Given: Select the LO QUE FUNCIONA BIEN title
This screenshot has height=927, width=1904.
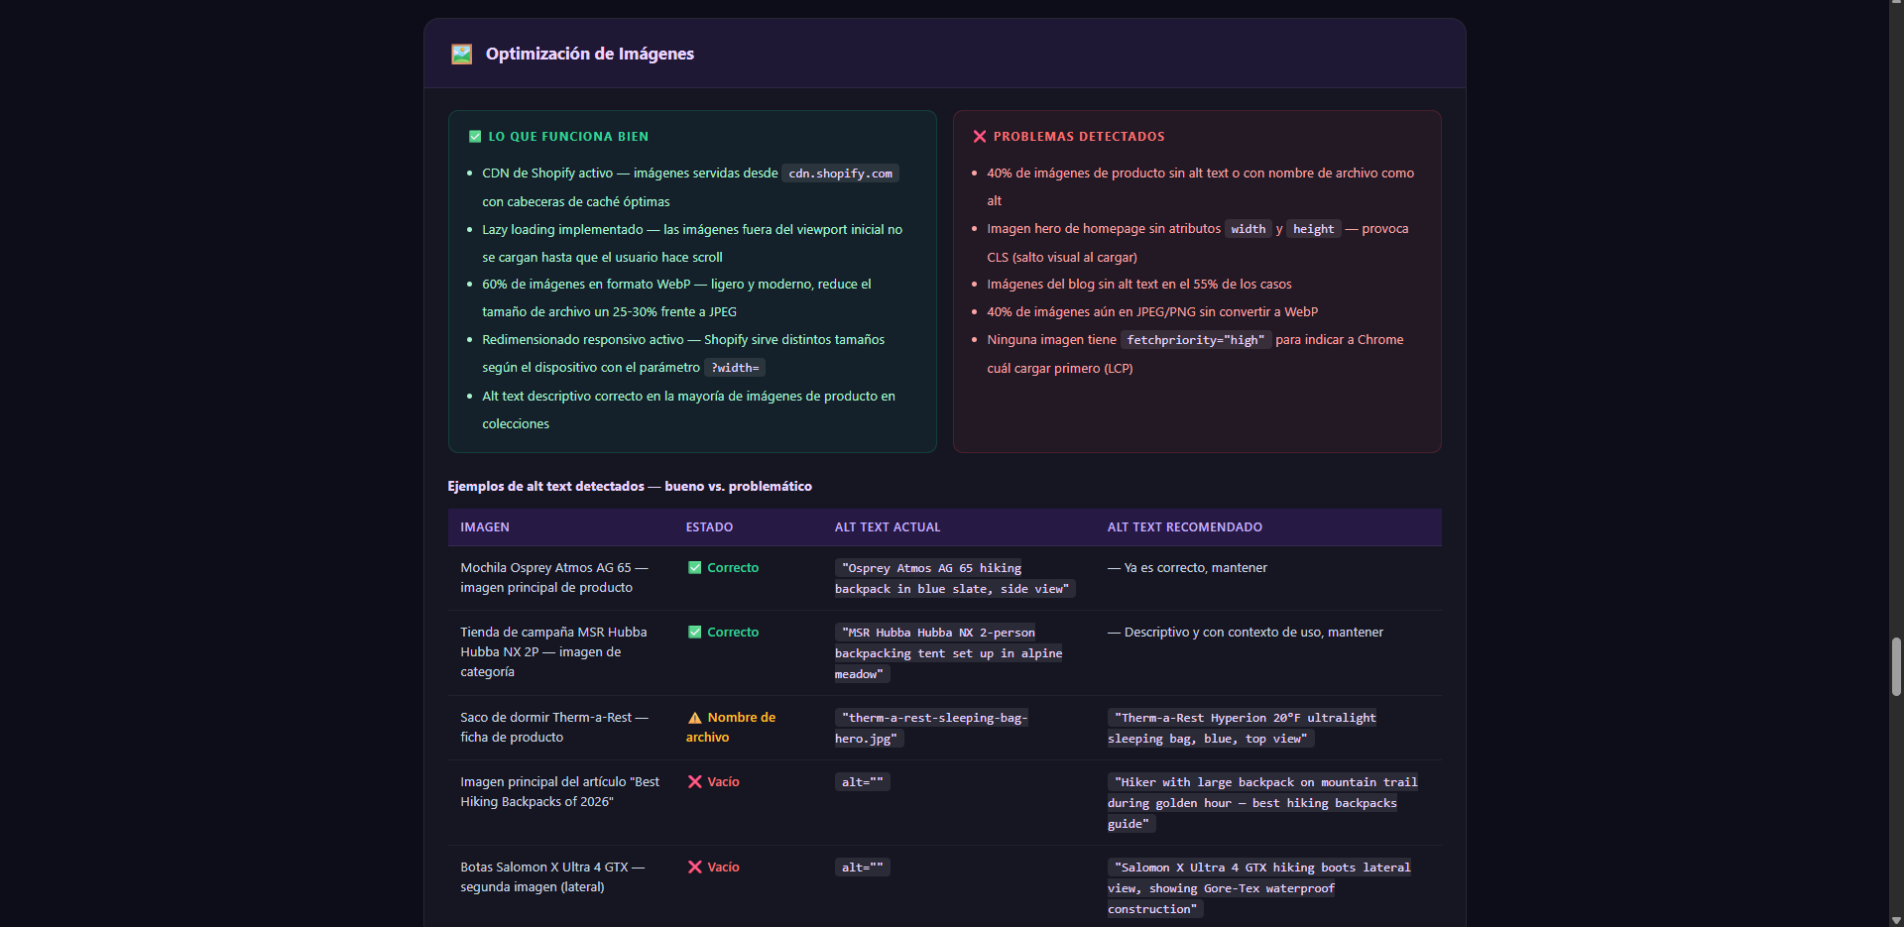Looking at the screenshot, I should click(568, 137).
